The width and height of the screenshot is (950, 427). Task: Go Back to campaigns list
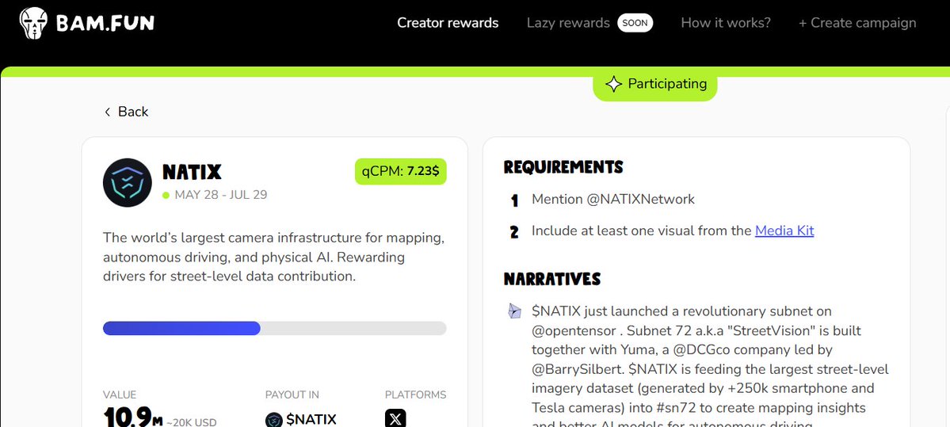tap(126, 112)
